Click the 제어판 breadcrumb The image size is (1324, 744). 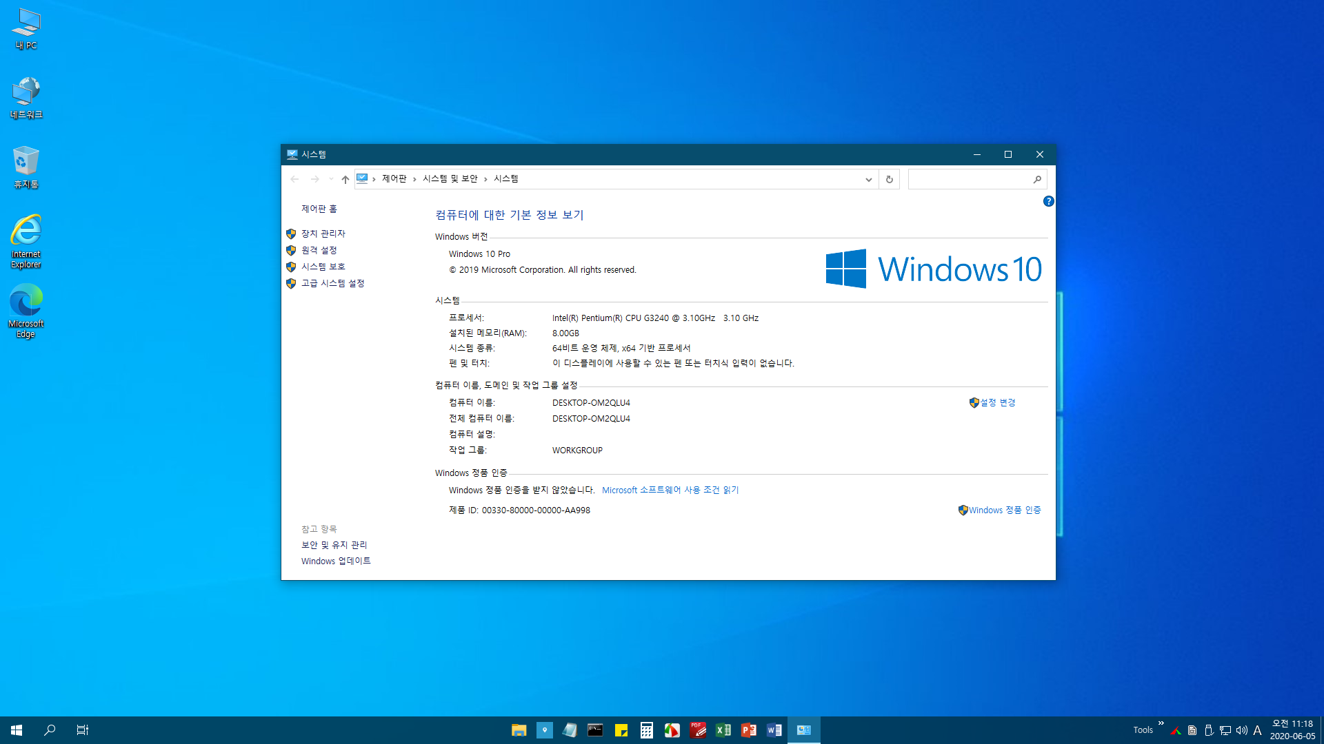click(x=394, y=178)
